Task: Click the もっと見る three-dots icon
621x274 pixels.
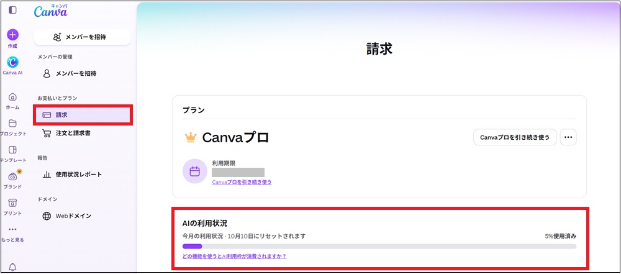Action: [x=12, y=229]
